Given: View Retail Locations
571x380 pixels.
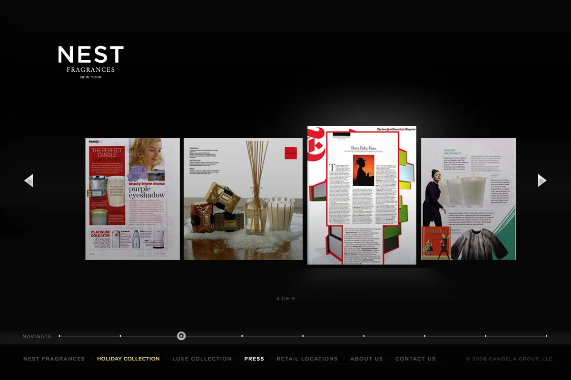Looking at the screenshot, I should (307, 359).
